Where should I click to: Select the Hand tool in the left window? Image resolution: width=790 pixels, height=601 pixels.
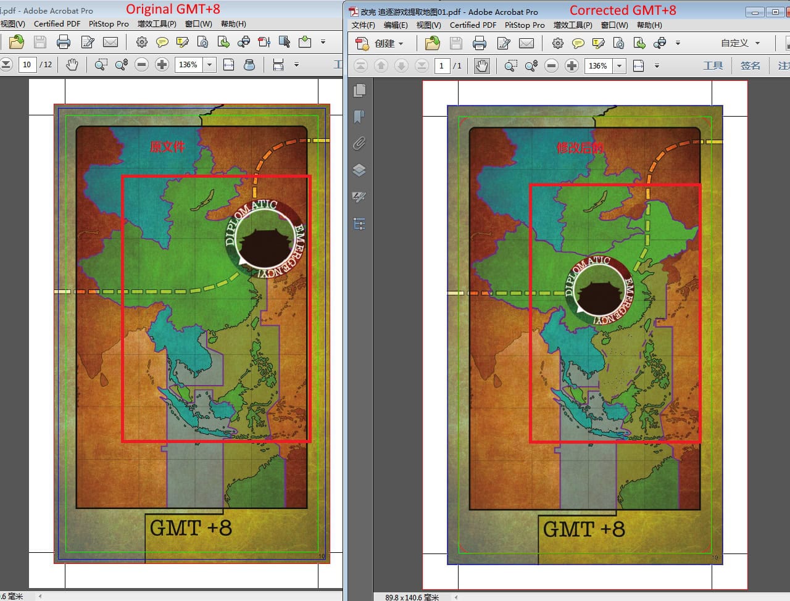click(x=72, y=64)
